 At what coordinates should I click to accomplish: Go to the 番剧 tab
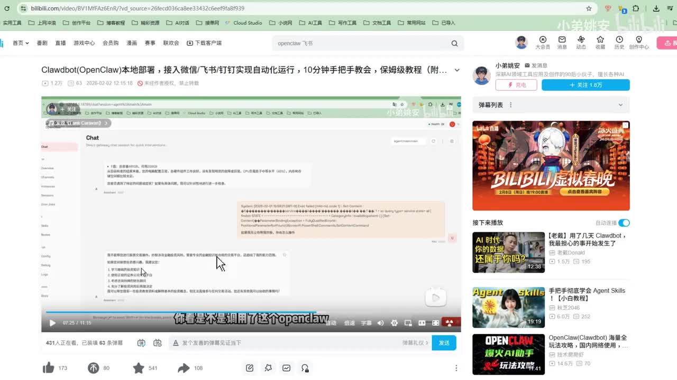[42, 43]
